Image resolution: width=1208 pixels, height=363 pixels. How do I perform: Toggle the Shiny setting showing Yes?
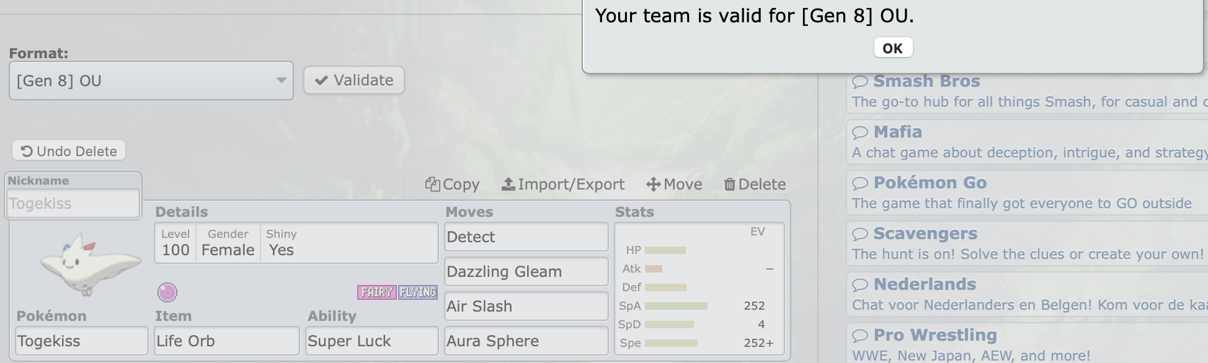281,243
